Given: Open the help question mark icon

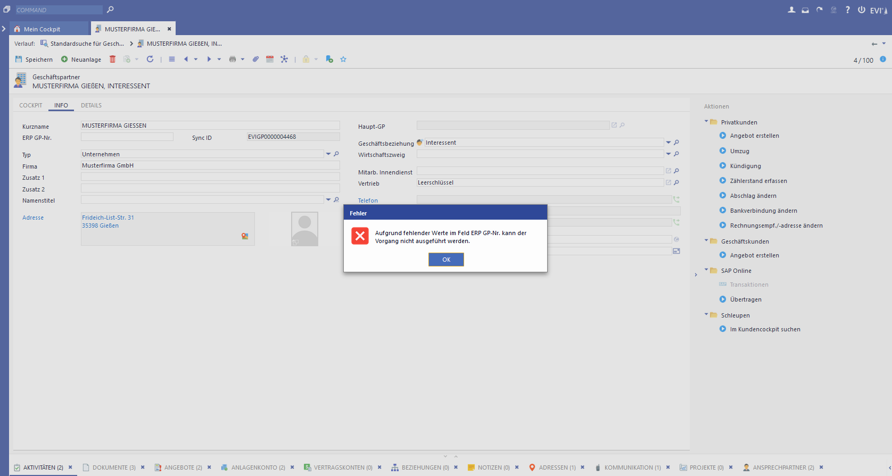Looking at the screenshot, I should (847, 10).
